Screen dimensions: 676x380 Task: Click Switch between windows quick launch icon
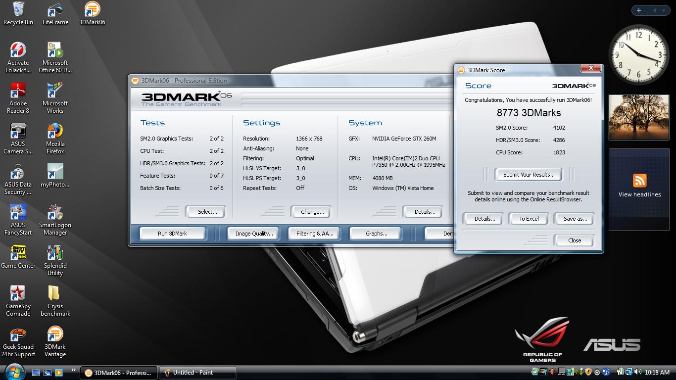(48, 373)
